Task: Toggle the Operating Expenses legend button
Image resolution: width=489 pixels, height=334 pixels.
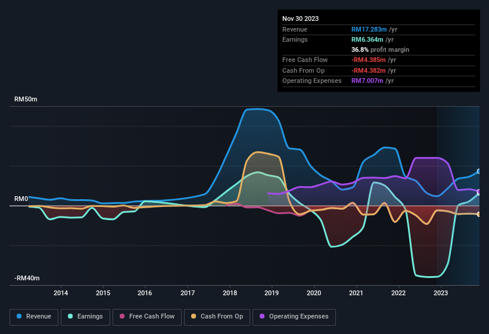Action: pyautogui.click(x=294, y=317)
